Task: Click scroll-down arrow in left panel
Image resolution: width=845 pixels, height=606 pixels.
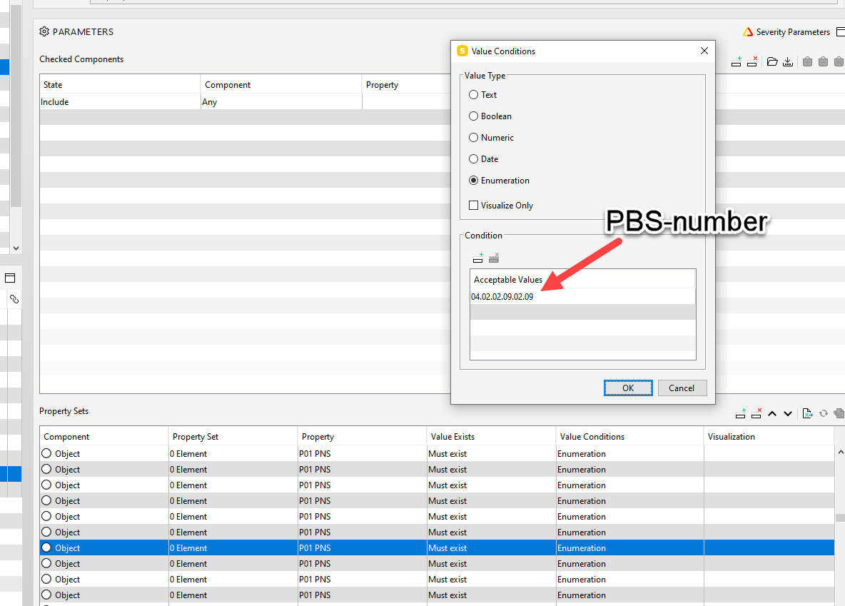Action: click(16, 248)
